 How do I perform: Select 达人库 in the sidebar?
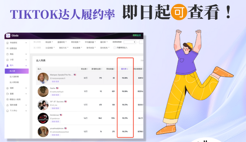tap(17, 71)
